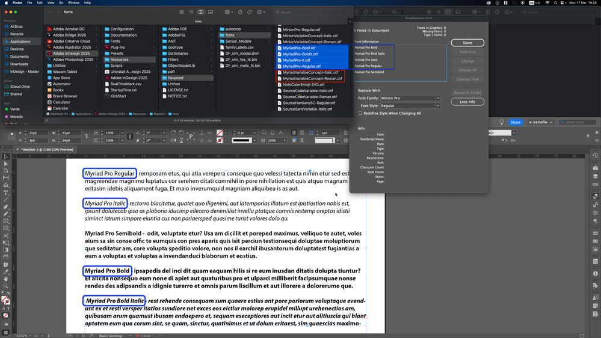Screen dimensions: 601x338
Task: Open the e-estudio workspace switcher
Action: click(x=540, y=122)
